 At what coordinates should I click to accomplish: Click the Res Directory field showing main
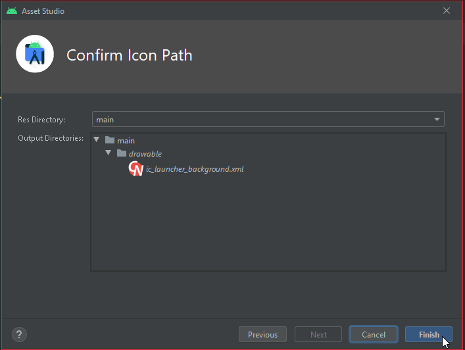click(x=263, y=119)
